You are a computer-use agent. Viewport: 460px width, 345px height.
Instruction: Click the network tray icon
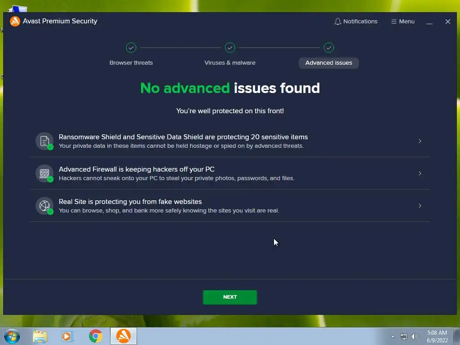(404, 336)
